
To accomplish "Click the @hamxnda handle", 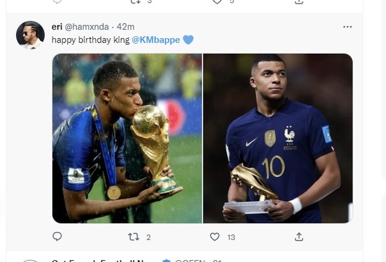I will (87, 27).
